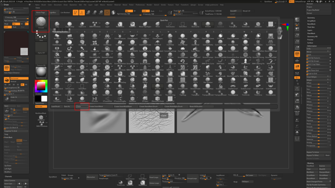This screenshot has width=335, height=188.
Task: Pick the ZModeler brush in Quick Pick
Action: click(258, 25)
